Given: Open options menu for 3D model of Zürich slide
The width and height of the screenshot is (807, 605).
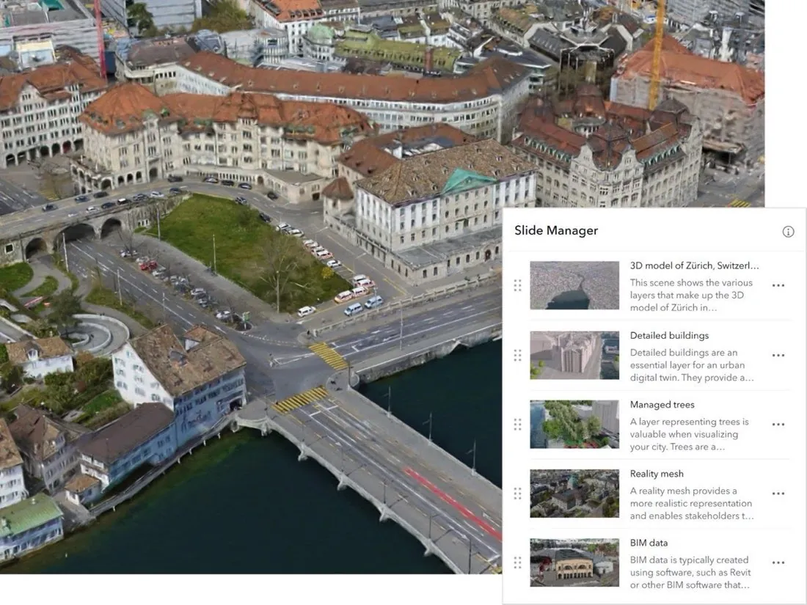Looking at the screenshot, I should (x=778, y=285).
